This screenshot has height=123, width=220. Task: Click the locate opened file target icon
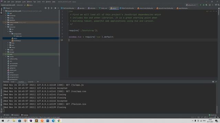tap(46, 8)
